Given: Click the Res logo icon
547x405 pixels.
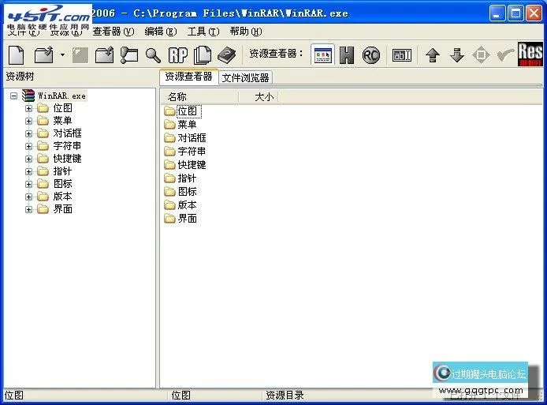Looking at the screenshot, I should click(x=530, y=54).
